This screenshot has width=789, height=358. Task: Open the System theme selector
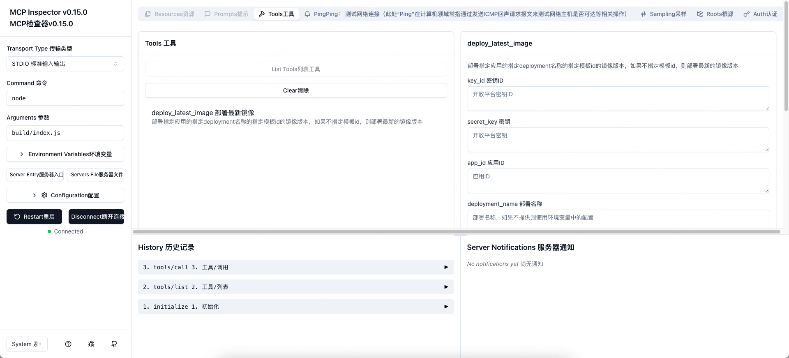pos(27,344)
